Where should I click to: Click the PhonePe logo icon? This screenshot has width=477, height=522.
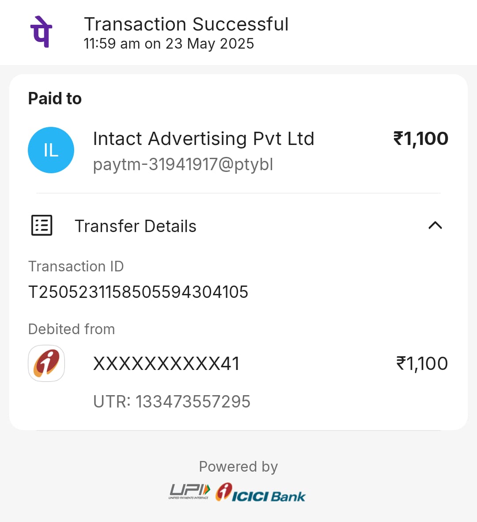pos(41,31)
